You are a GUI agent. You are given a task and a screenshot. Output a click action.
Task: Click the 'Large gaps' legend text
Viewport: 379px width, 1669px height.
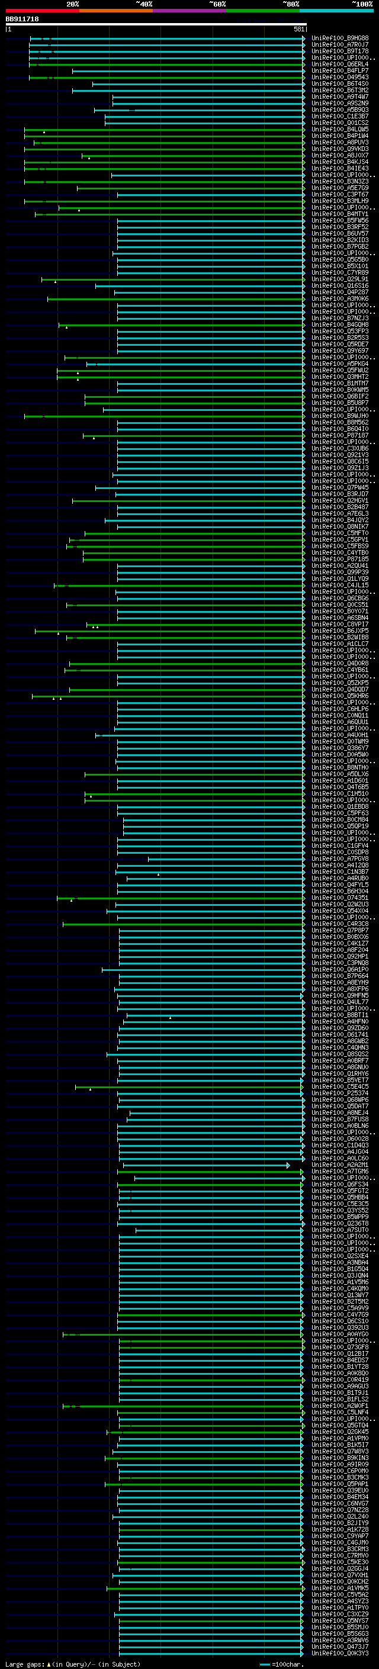25,1664
